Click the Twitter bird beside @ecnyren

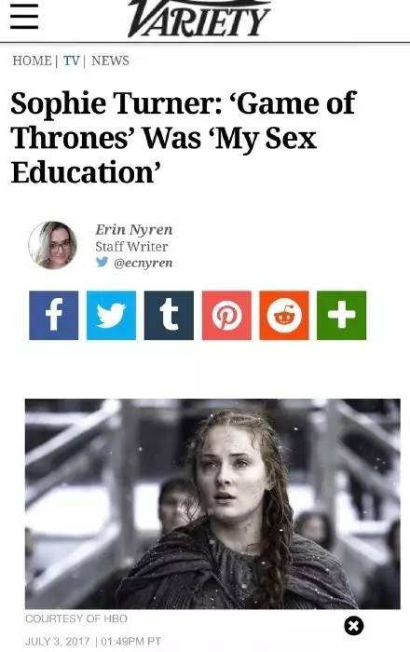[x=102, y=262]
